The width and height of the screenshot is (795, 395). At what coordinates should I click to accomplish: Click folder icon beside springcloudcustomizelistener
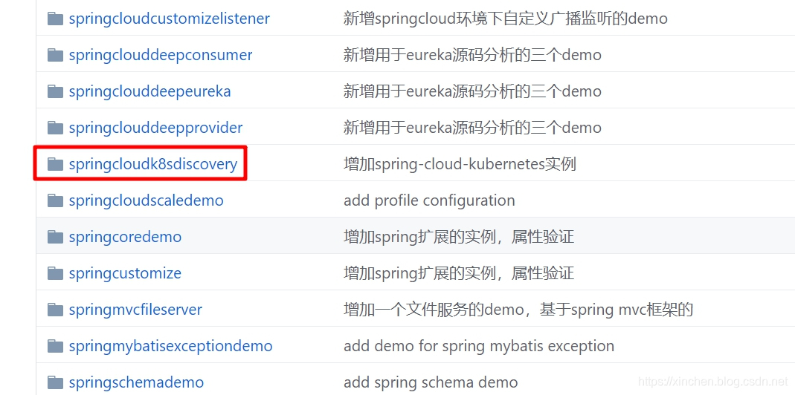pos(55,19)
